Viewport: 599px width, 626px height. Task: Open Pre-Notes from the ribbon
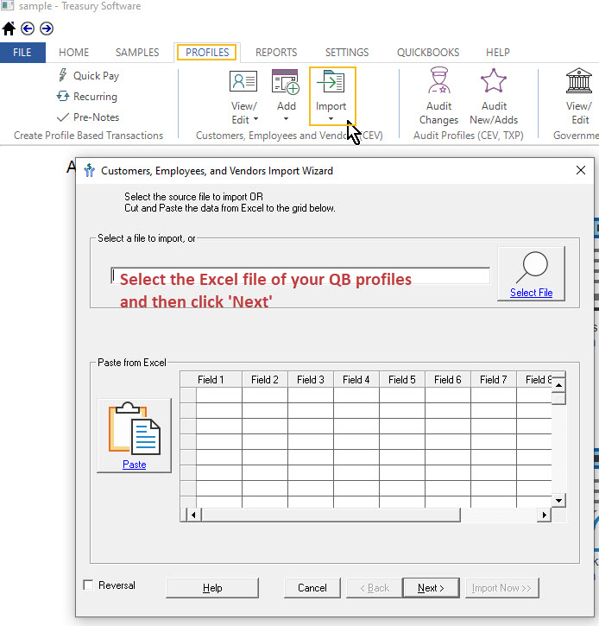tap(88, 117)
